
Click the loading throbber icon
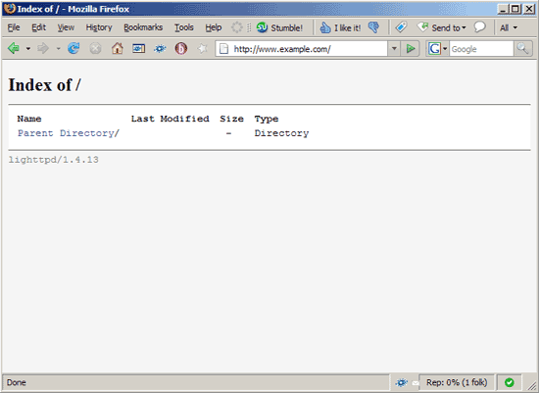[x=236, y=27]
